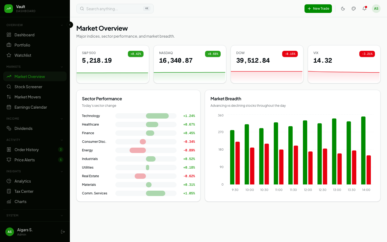Collapse the MARKETS section

tap(62, 67)
